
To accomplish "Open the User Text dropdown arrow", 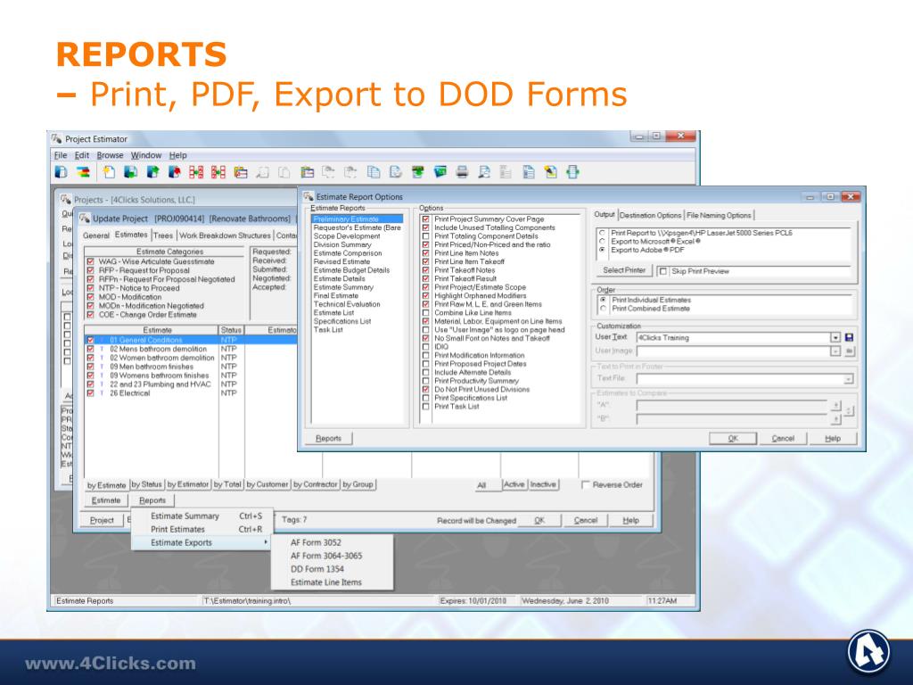I will tap(835, 337).
